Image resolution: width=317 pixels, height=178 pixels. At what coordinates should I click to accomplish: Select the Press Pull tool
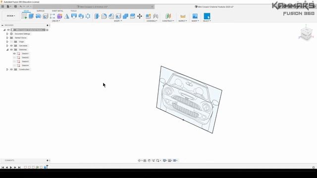[x=97, y=16]
